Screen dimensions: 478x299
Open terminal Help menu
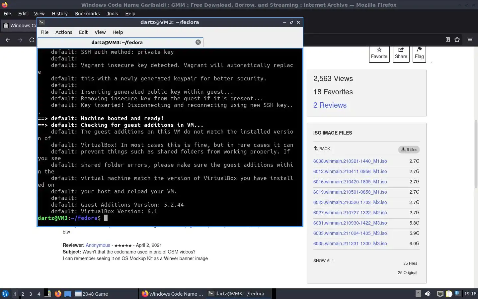coord(118,32)
